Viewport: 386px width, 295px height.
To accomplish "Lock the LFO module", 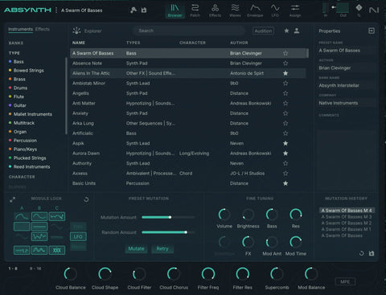I will (78, 236).
